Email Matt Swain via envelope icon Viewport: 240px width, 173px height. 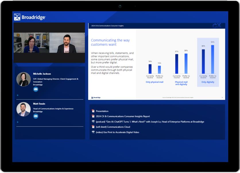tap(36, 116)
